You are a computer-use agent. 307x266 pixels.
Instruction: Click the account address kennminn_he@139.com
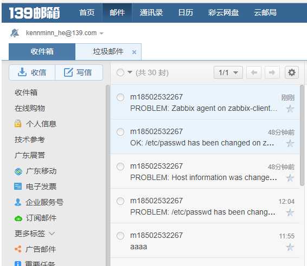pyautogui.click(x=61, y=33)
